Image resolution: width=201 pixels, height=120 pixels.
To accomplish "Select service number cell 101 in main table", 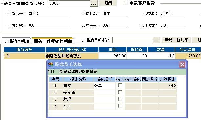I will click(x=25, y=56).
